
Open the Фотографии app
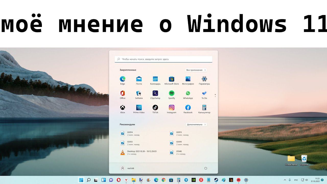tap(188, 80)
